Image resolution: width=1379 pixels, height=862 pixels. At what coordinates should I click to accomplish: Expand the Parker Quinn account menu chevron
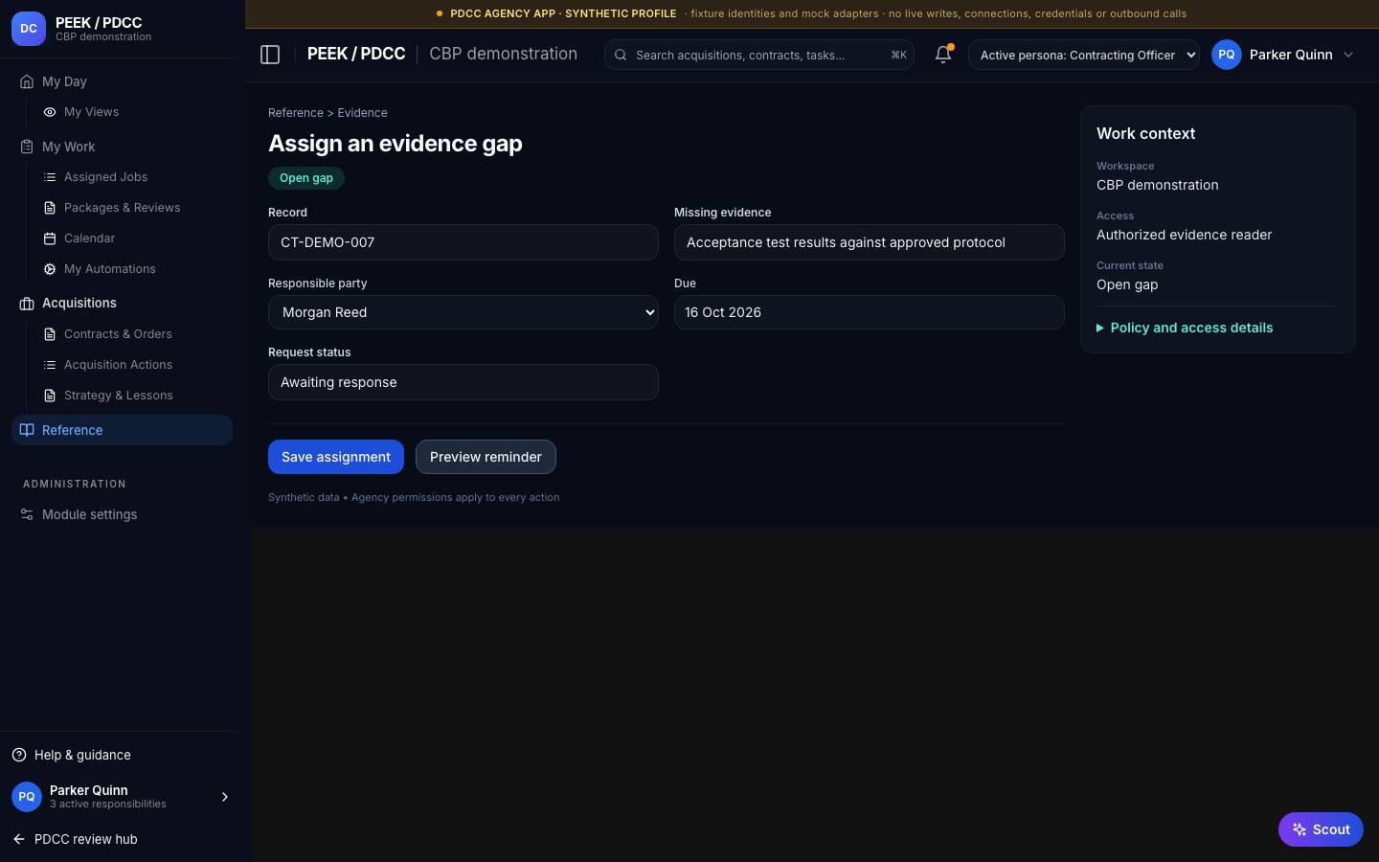(x=1348, y=55)
